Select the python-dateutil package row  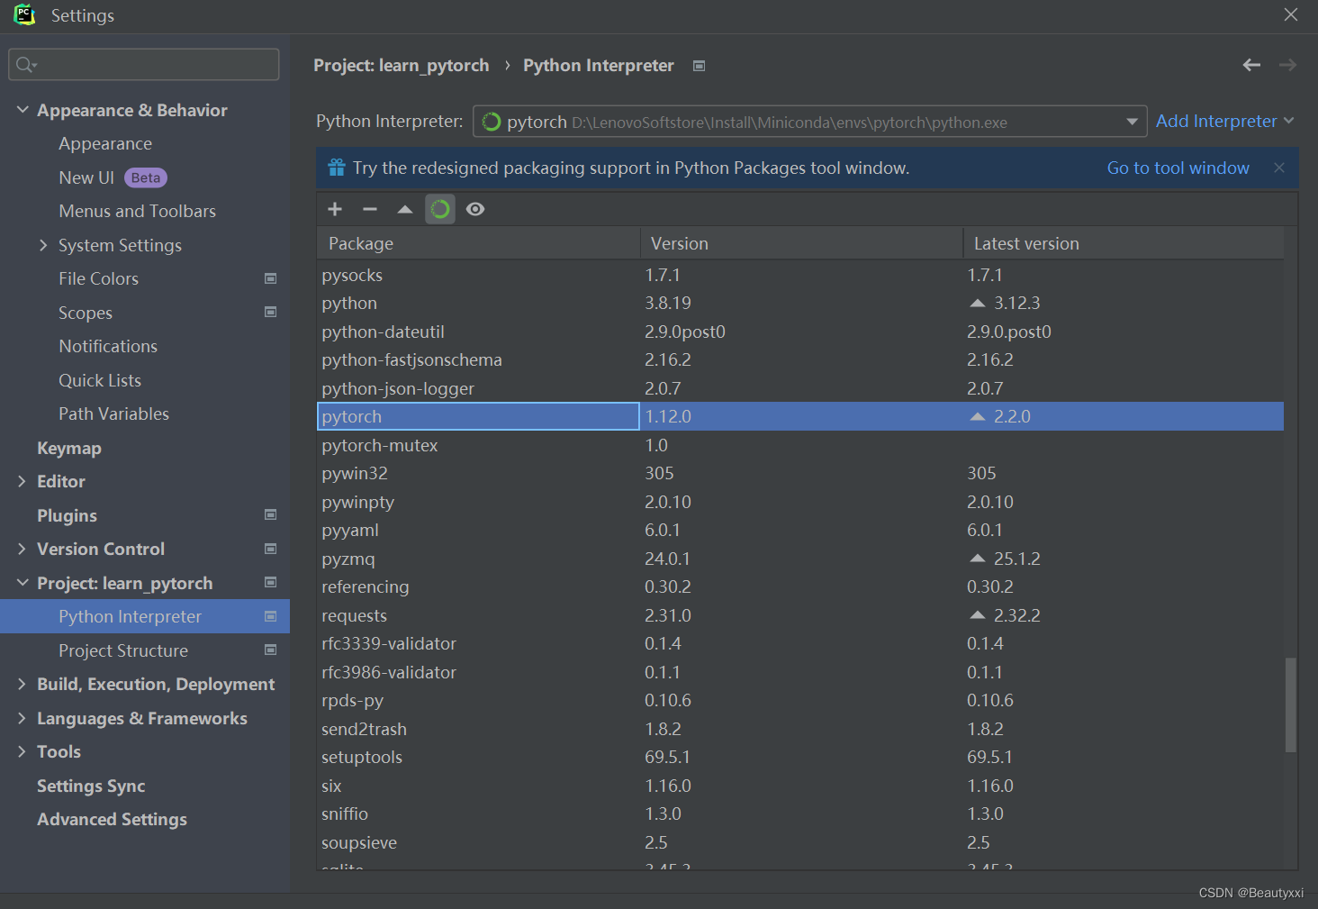(800, 332)
